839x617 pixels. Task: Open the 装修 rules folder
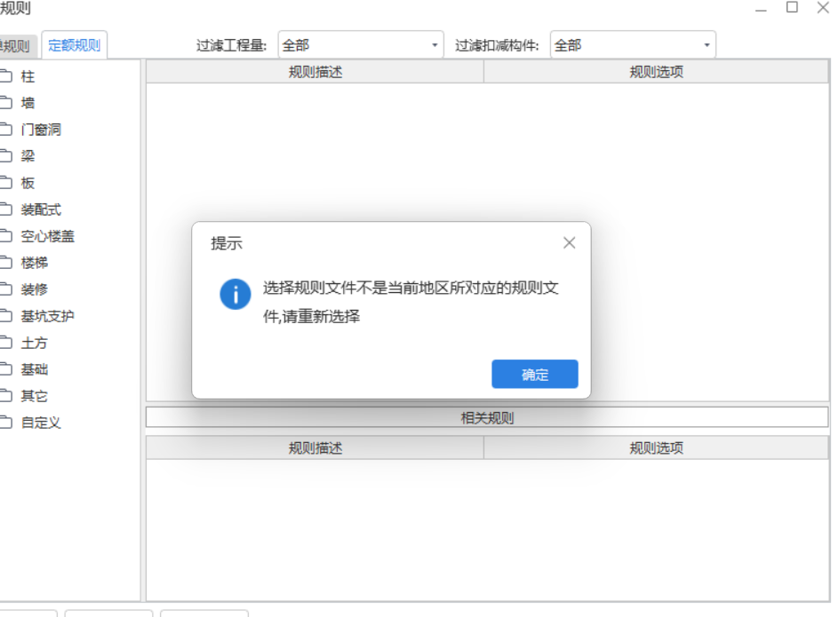pos(36,289)
